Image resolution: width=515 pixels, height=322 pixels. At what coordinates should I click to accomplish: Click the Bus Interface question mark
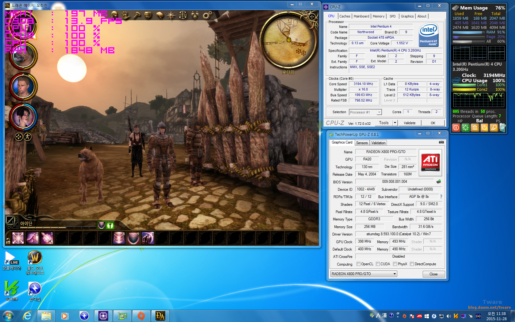pyautogui.click(x=441, y=197)
